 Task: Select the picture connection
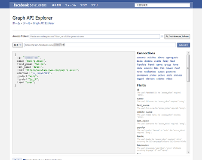[162, 75]
